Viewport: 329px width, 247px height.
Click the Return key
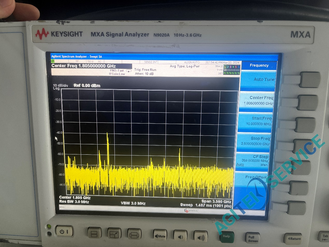point(293,239)
